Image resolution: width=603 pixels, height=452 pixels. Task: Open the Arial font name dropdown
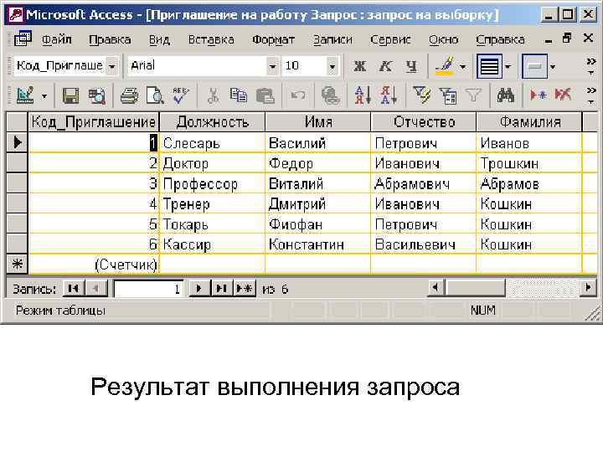coord(272,66)
